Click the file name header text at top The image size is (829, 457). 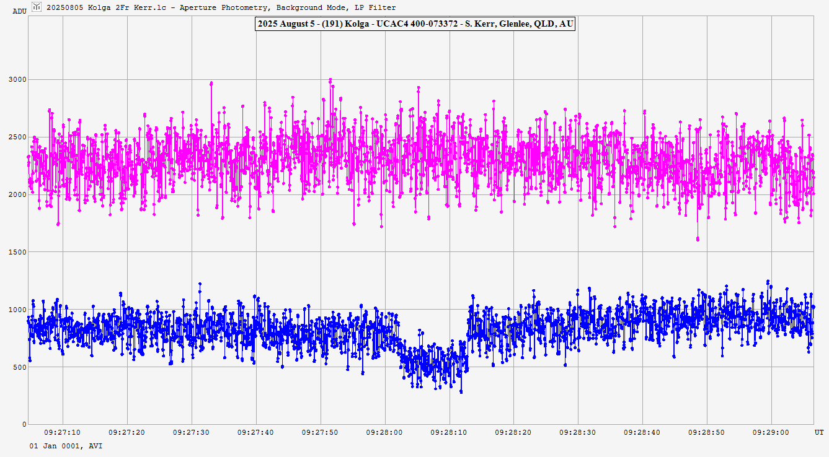point(221,7)
